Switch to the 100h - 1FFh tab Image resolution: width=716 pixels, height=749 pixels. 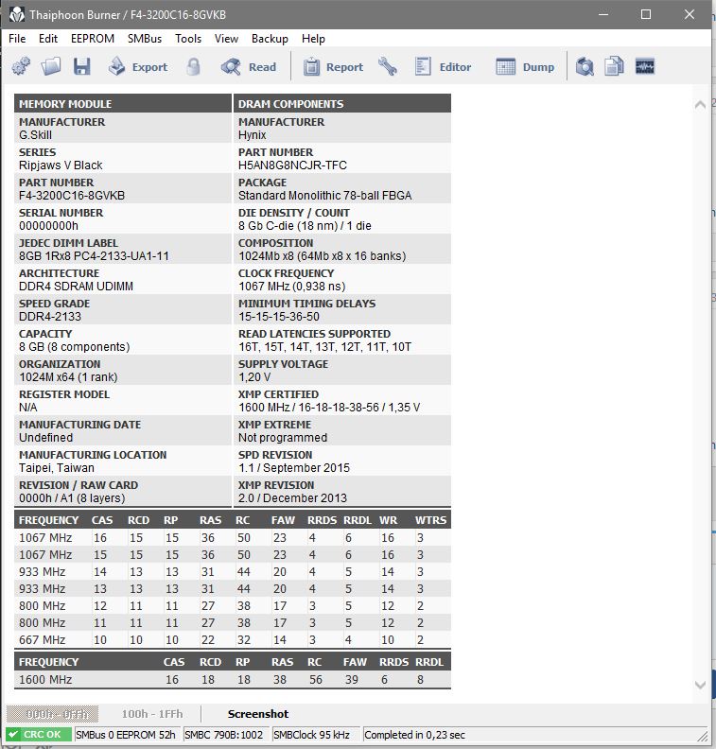pos(152,714)
